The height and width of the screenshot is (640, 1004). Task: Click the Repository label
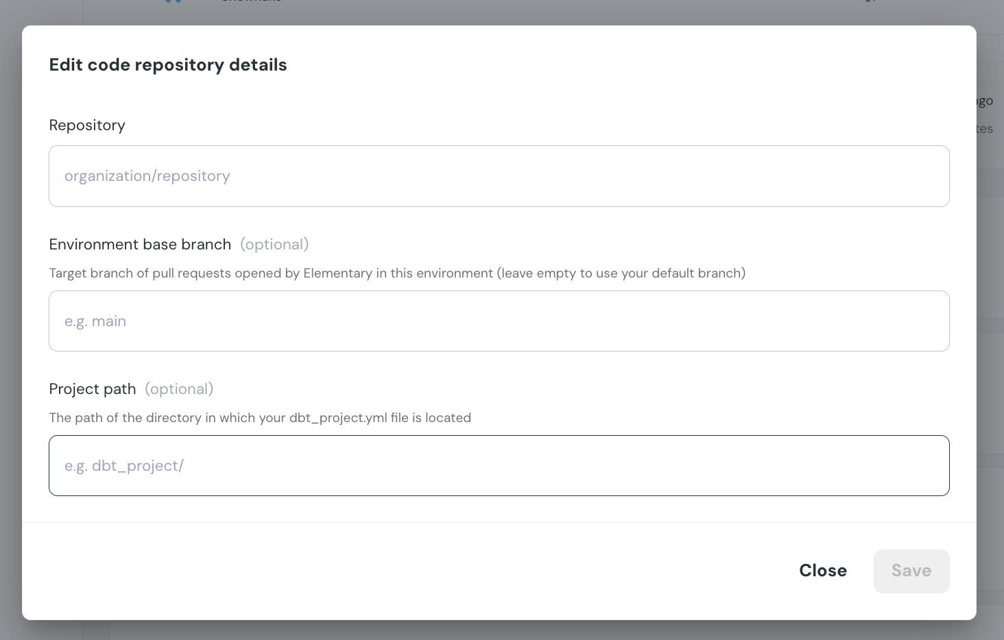point(87,125)
